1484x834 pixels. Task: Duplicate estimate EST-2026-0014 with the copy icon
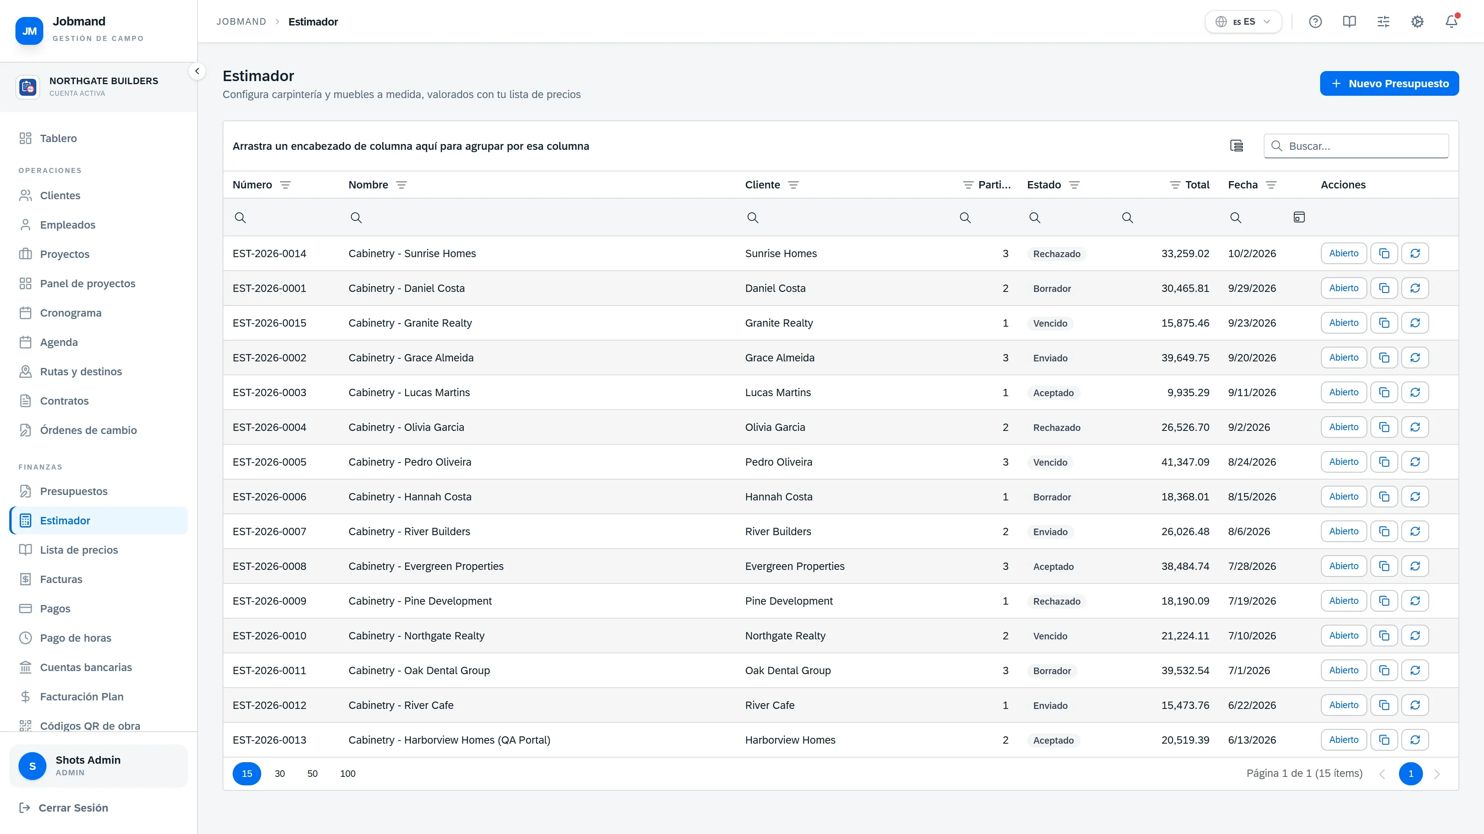pos(1384,254)
